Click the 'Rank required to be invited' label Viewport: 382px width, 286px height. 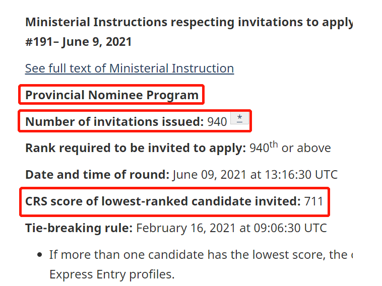136,149
